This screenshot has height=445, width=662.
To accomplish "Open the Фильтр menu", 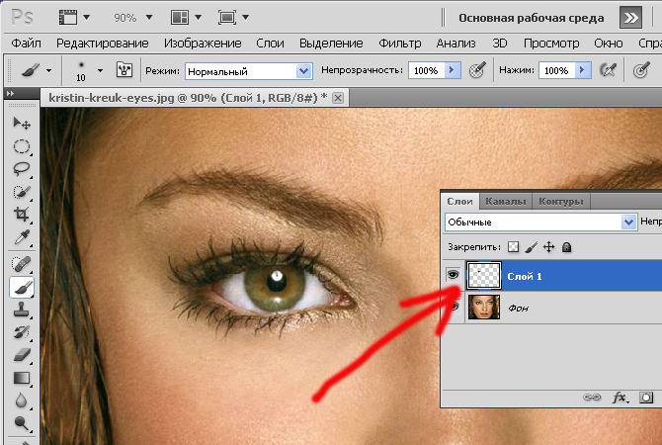I will coord(400,44).
